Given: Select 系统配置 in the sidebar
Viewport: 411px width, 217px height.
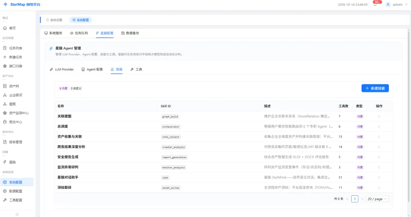Looking at the screenshot, I should tap(17, 182).
